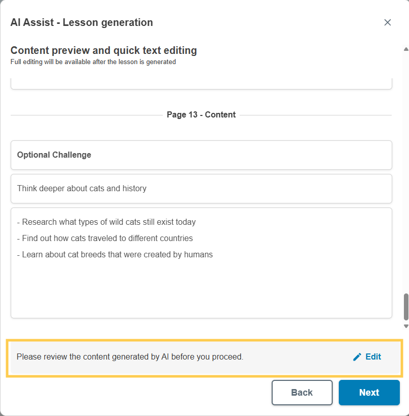Close the AI Assist dialog
Screen dimensions: 409x416
tap(388, 22)
